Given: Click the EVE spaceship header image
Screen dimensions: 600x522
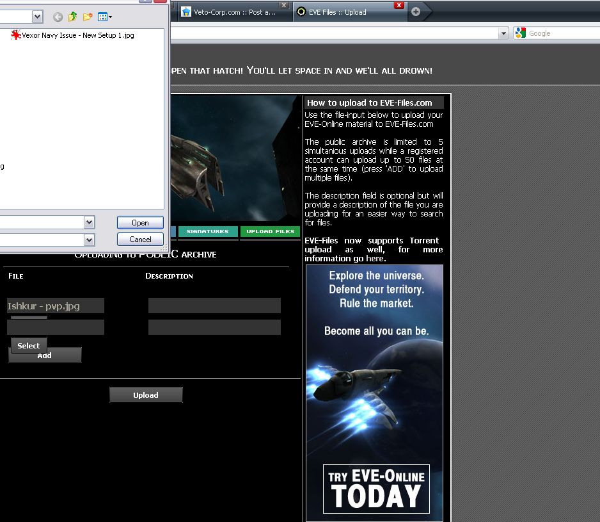Looking at the screenshot, I should click(235, 158).
